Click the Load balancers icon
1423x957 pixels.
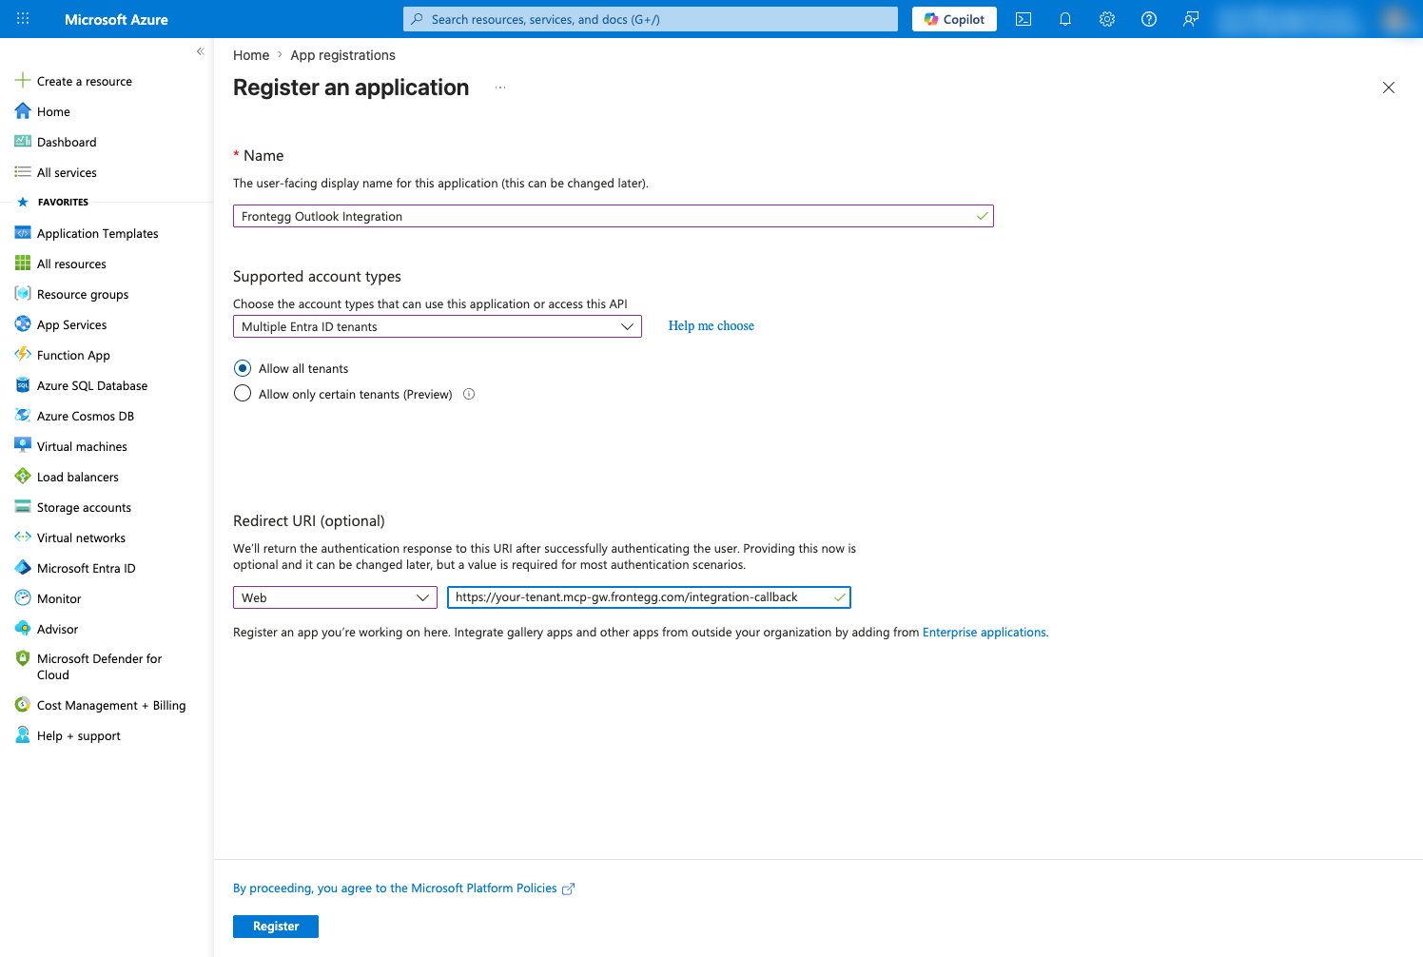23,477
